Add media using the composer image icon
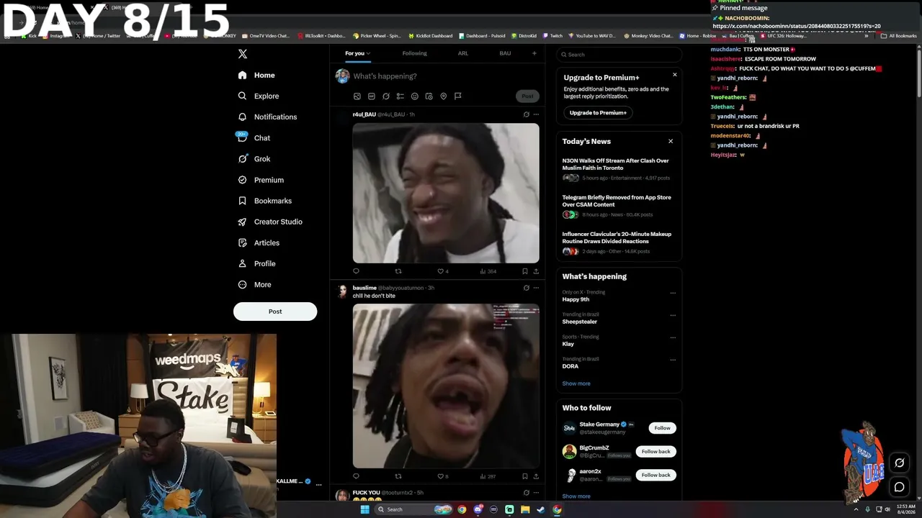The image size is (922, 518). (357, 96)
